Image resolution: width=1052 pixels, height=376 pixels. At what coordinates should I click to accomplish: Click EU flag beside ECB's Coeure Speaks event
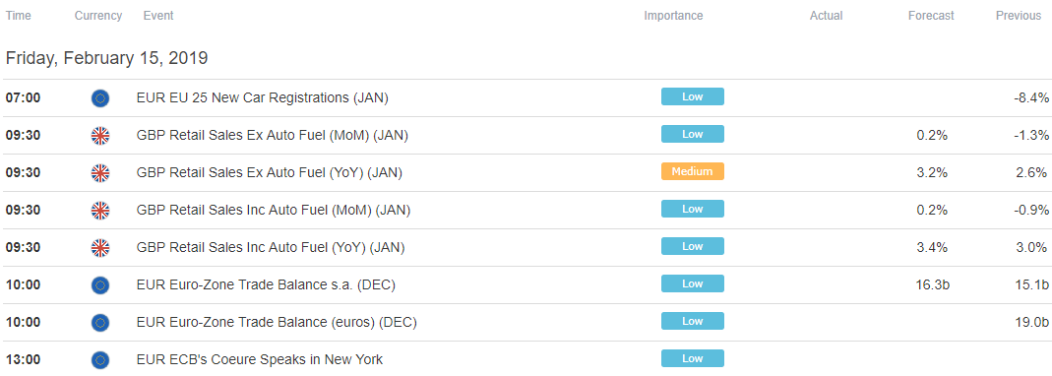[100, 360]
